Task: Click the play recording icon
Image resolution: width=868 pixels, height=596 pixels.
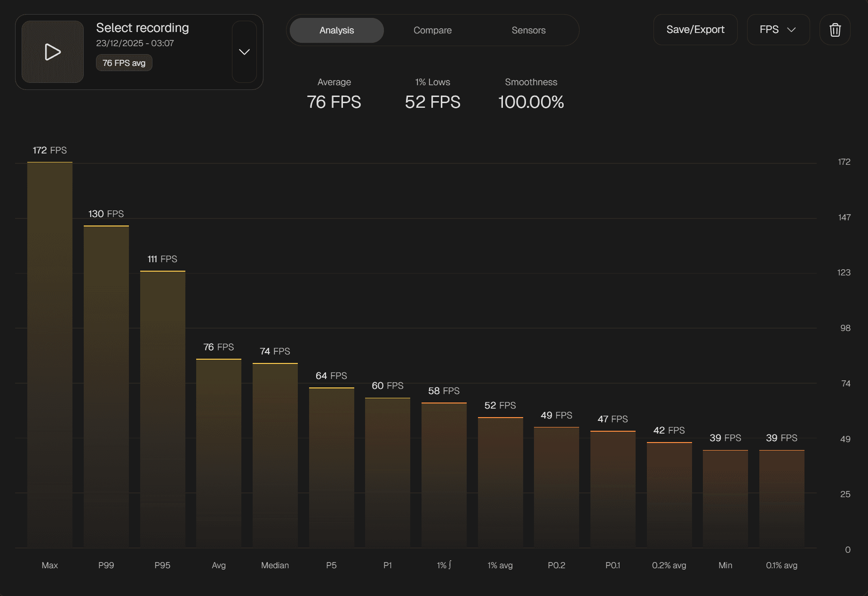Action: (52, 52)
